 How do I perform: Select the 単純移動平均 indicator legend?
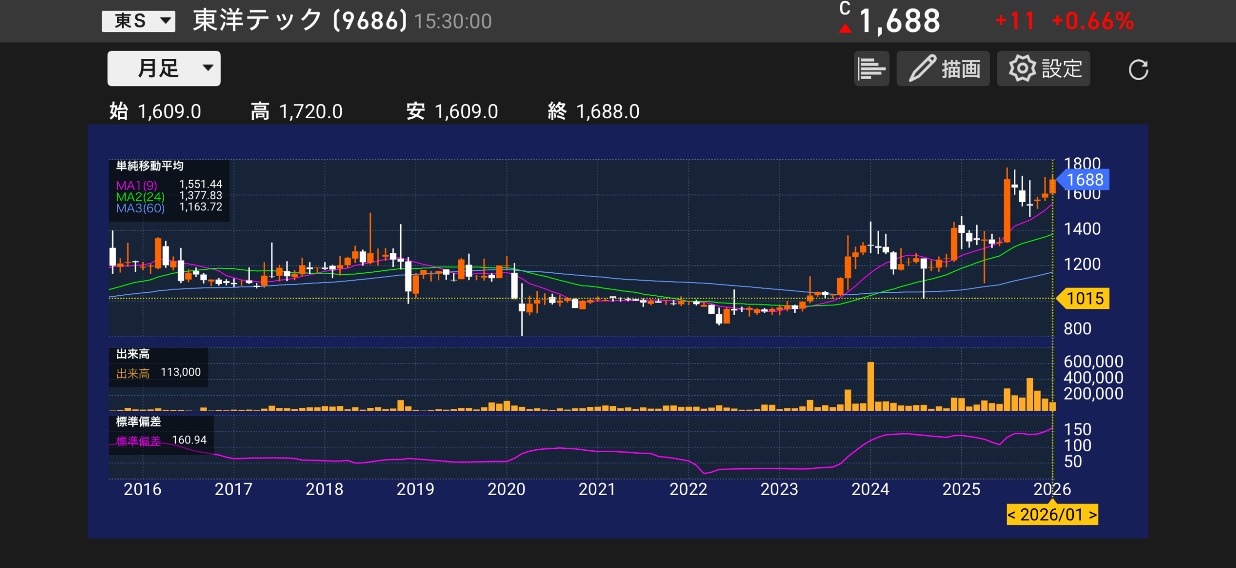click(x=150, y=166)
